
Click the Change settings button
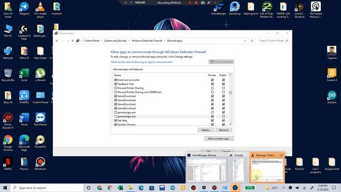(221, 62)
